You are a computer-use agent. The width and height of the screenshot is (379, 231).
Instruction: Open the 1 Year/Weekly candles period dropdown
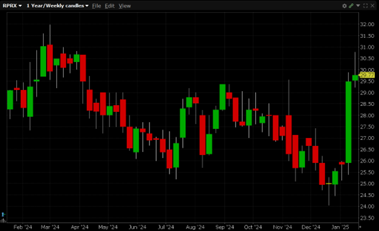[58, 6]
